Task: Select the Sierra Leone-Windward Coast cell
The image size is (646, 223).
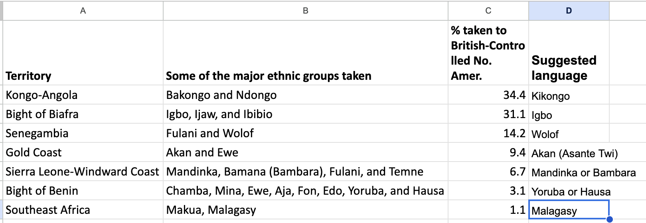Action: coord(83,171)
